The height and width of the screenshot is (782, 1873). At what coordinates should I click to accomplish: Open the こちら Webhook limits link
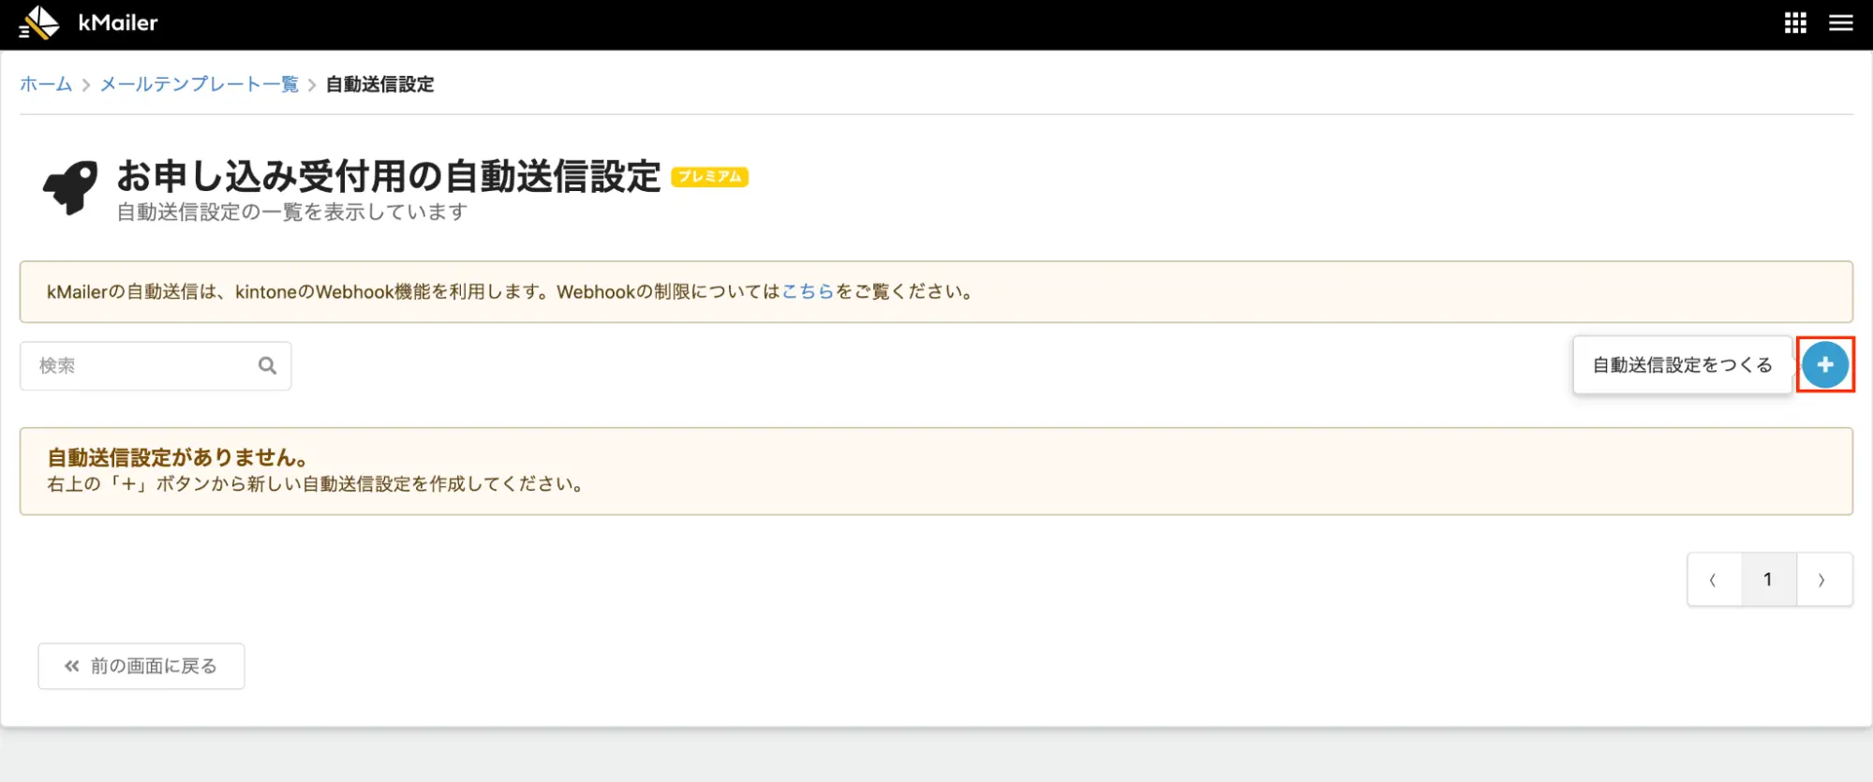point(807,291)
